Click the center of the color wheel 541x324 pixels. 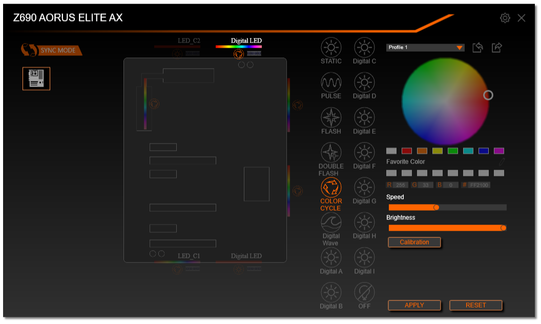445,101
